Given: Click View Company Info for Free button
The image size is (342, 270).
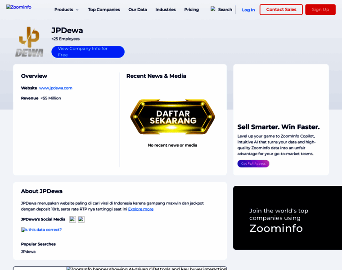Looking at the screenshot, I should tap(88, 52).
